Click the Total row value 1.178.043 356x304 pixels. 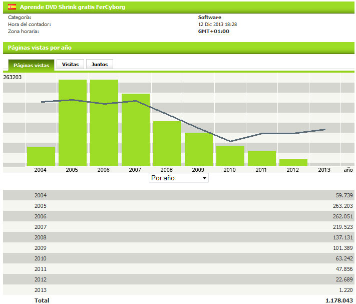point(338,300)
